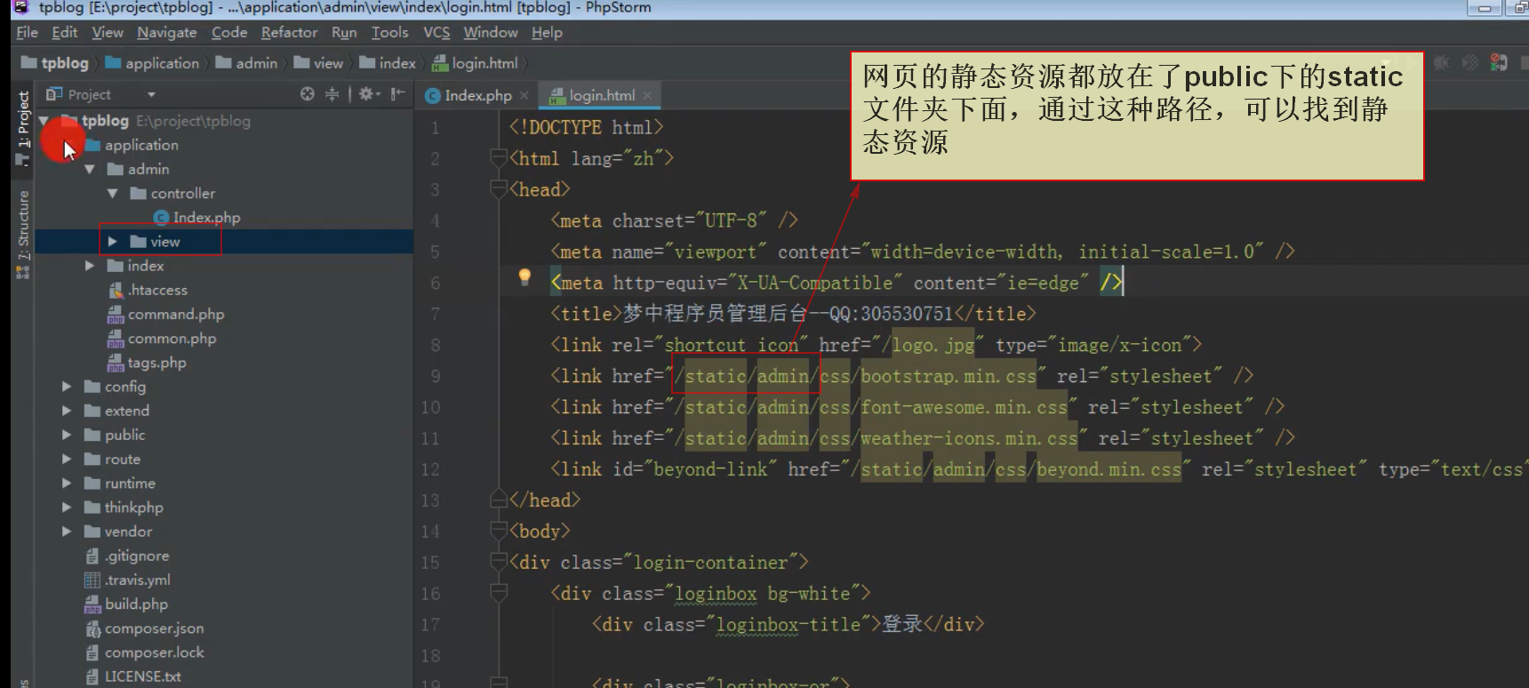Screen dimensions: 1529x688
Task: Click the view breadcrumb in navigation bar
Action: [318, 63]
